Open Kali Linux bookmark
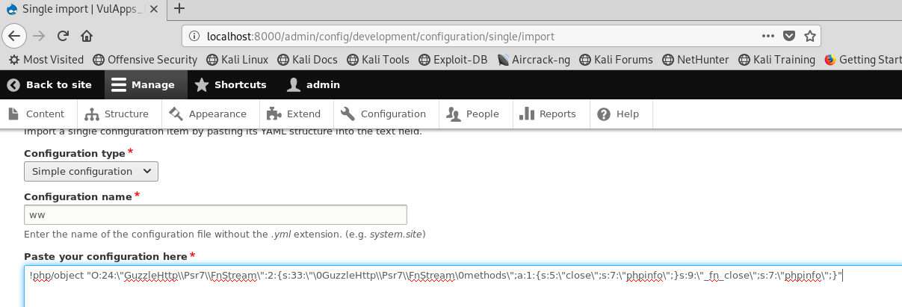Screen dimensions: 902x307 point(237,59)
